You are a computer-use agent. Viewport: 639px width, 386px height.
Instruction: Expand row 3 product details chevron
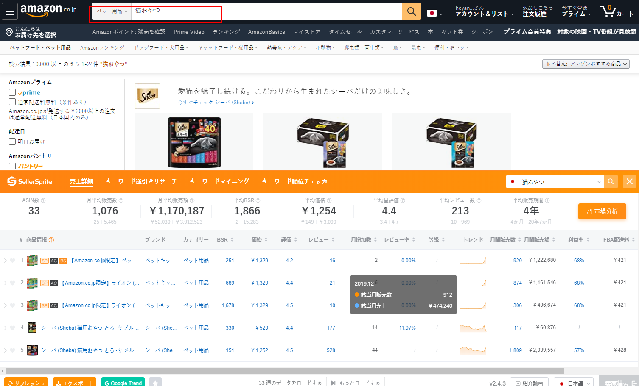point(5,305)
